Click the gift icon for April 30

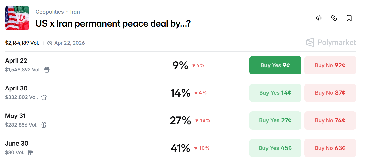tap(44, 97)
